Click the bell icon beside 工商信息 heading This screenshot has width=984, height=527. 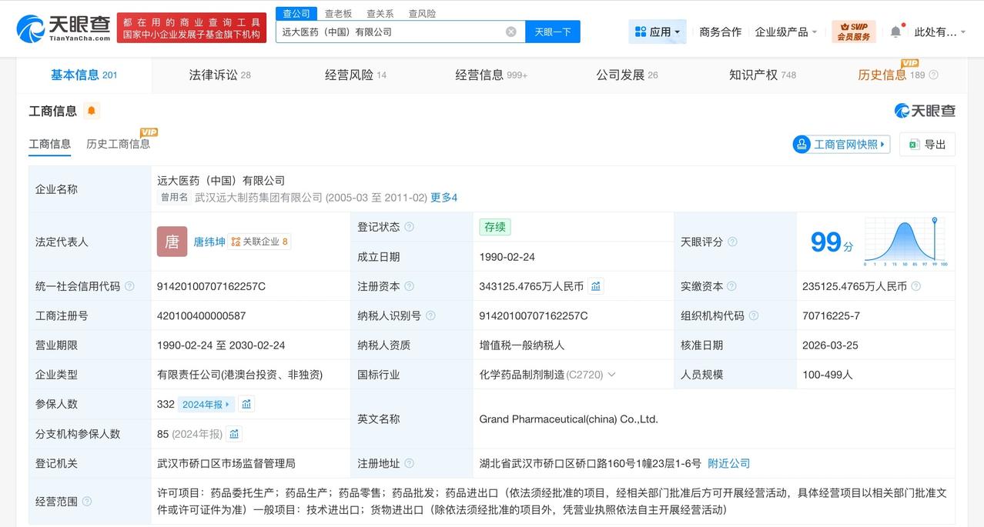(x=92, y=111)
